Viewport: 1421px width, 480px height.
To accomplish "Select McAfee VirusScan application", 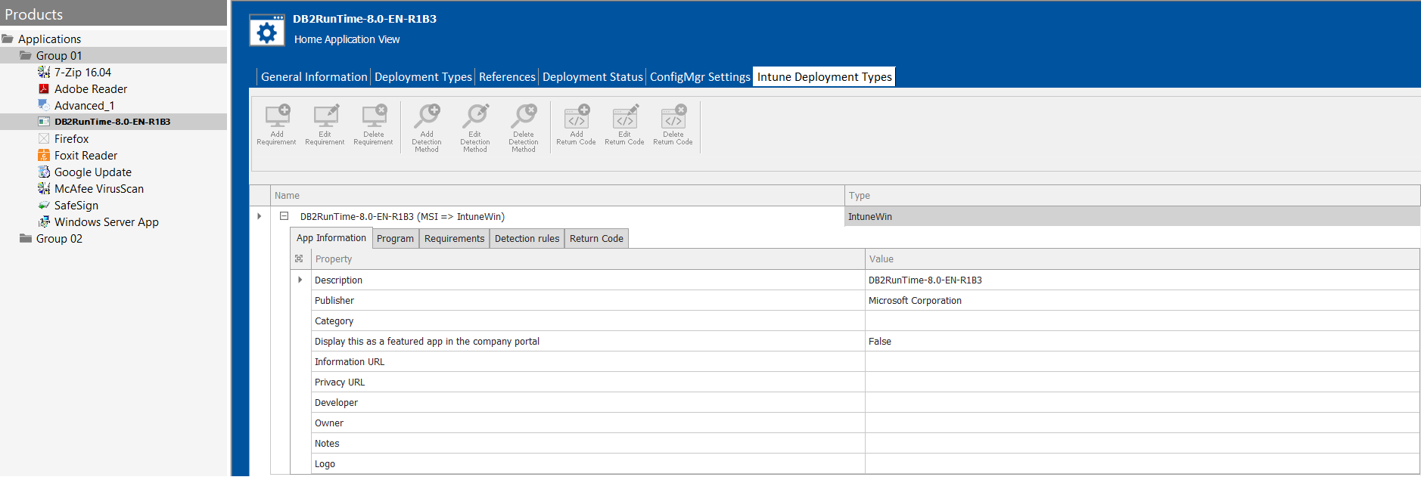I will click(98, 189).
